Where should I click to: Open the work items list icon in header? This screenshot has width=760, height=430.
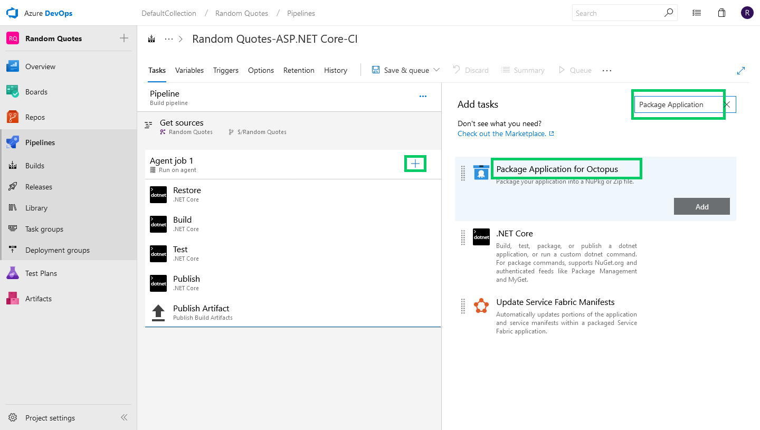point(697,13)
